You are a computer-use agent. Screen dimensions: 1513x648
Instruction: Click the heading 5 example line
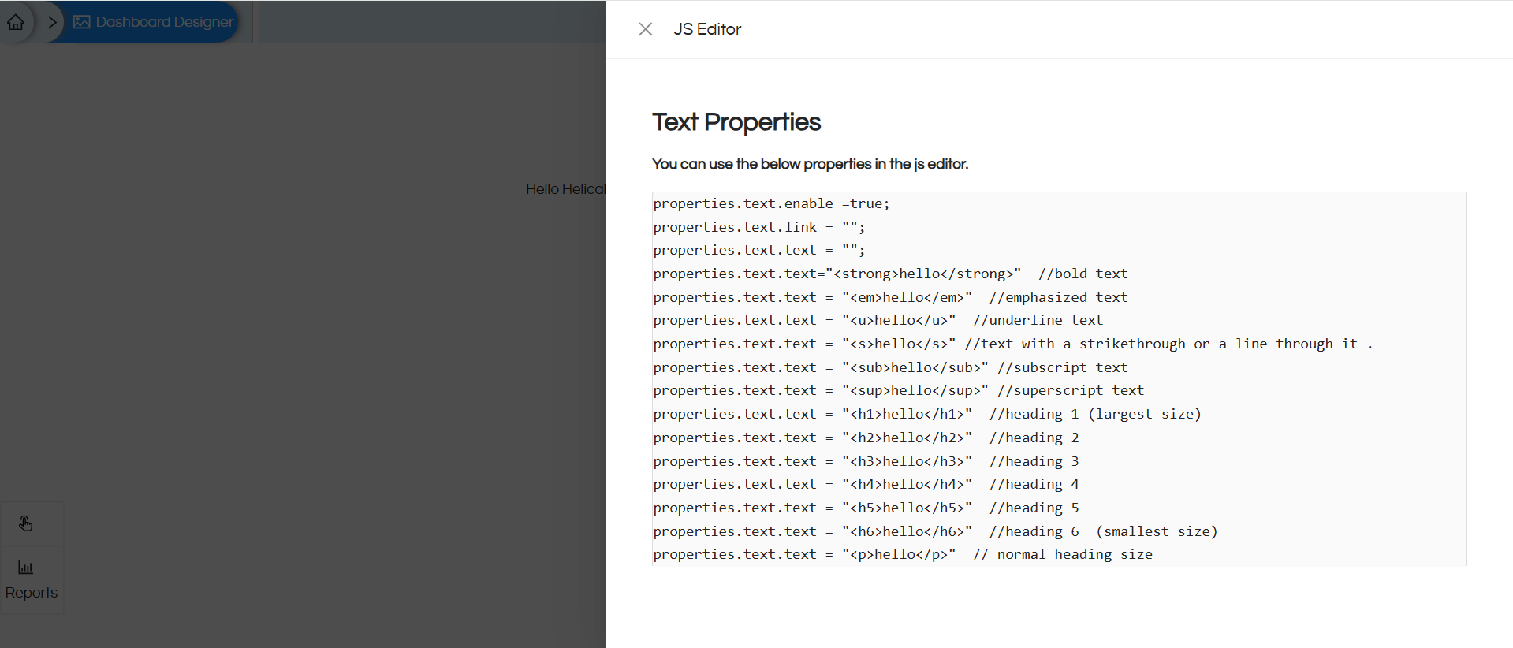(x=866, y=508)
